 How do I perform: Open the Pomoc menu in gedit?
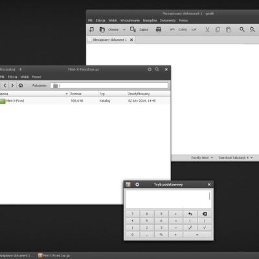pos(183,21)
